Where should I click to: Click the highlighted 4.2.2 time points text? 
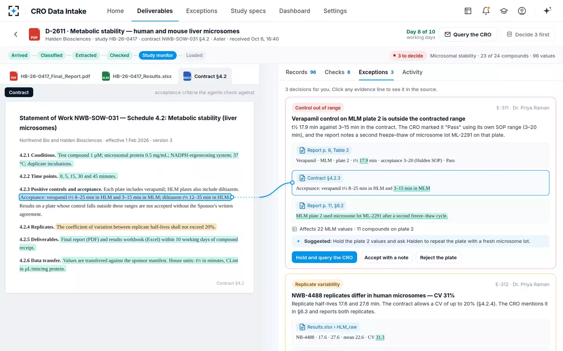pos(88,176)
